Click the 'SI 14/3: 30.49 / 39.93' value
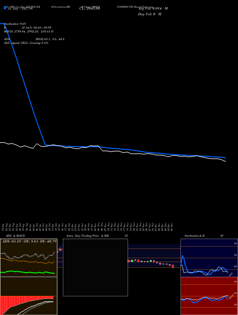Image resolution: width=238 pixels, height=315 pixels. 36,28
